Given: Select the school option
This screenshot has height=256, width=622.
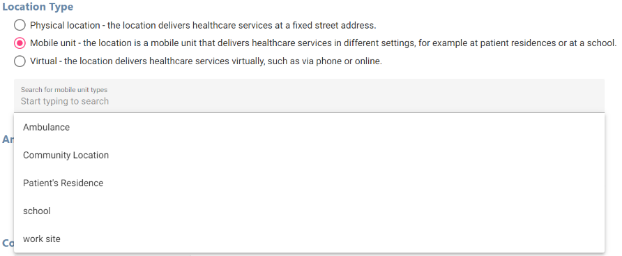Looking at the screenshot, I should click(309, 211).
